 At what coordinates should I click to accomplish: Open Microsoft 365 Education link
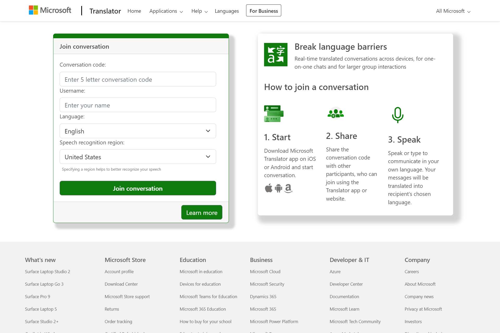203,309
